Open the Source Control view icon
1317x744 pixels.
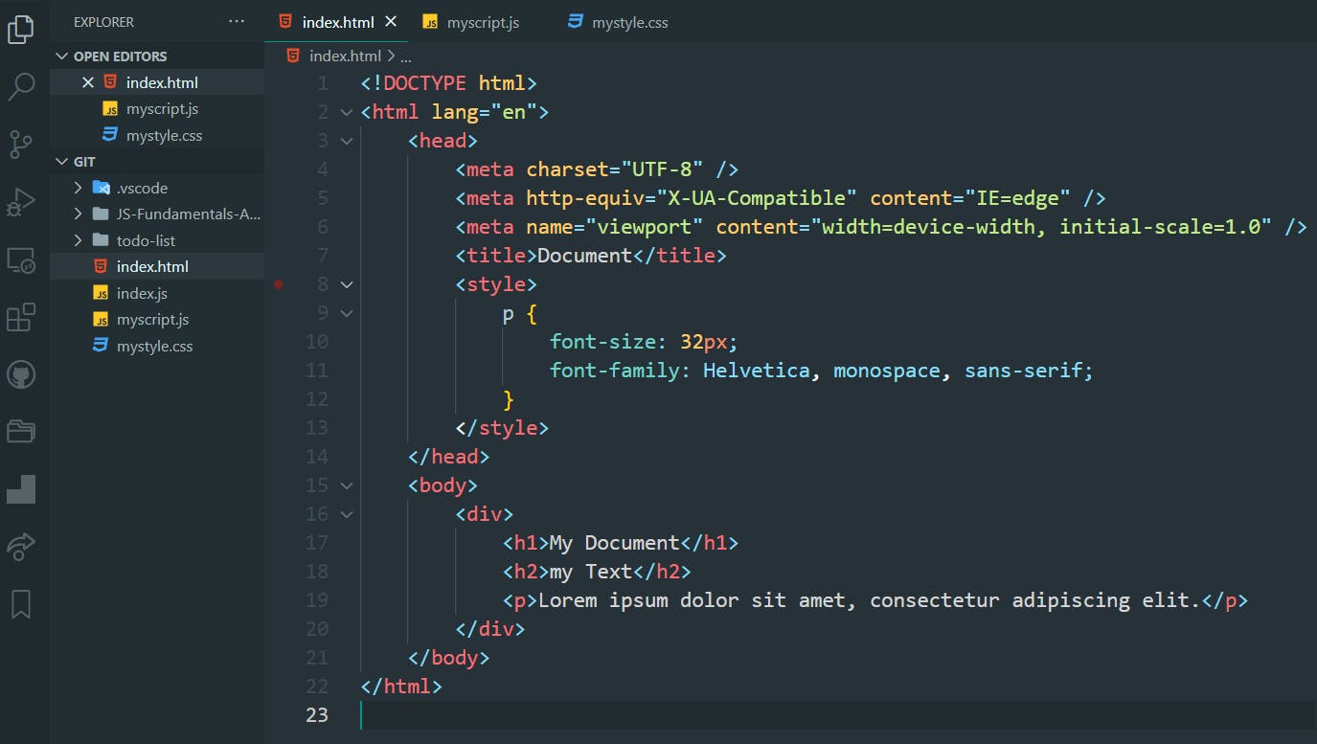coord(21,144)
